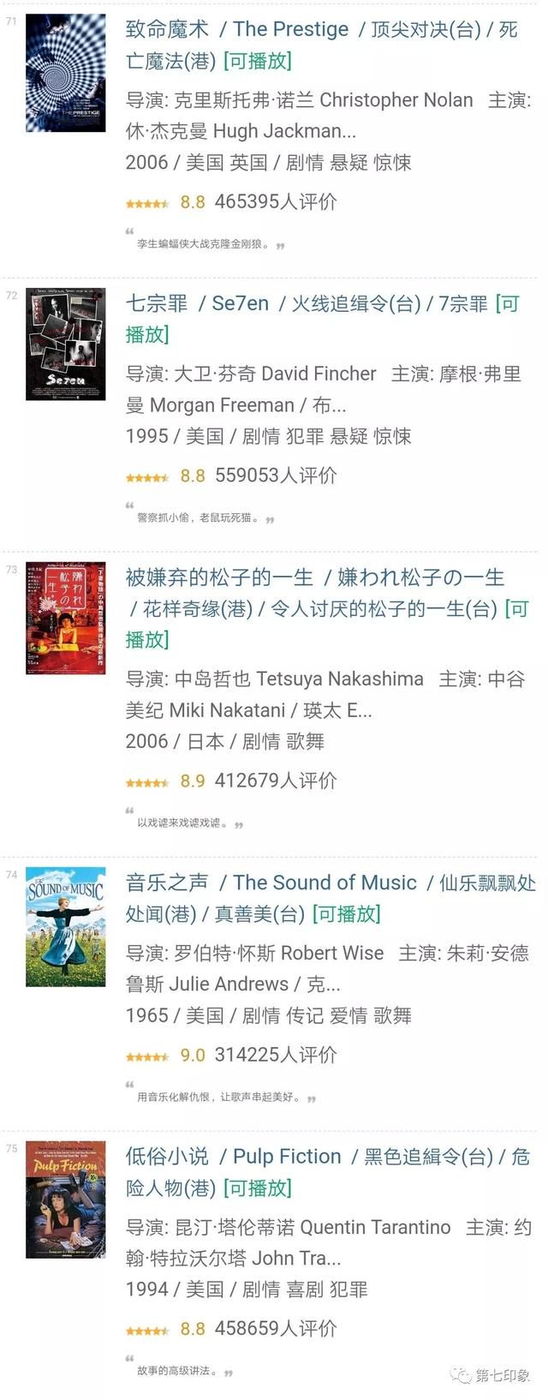Click star rating icons for Pulp Fiction

point(147,1331)
